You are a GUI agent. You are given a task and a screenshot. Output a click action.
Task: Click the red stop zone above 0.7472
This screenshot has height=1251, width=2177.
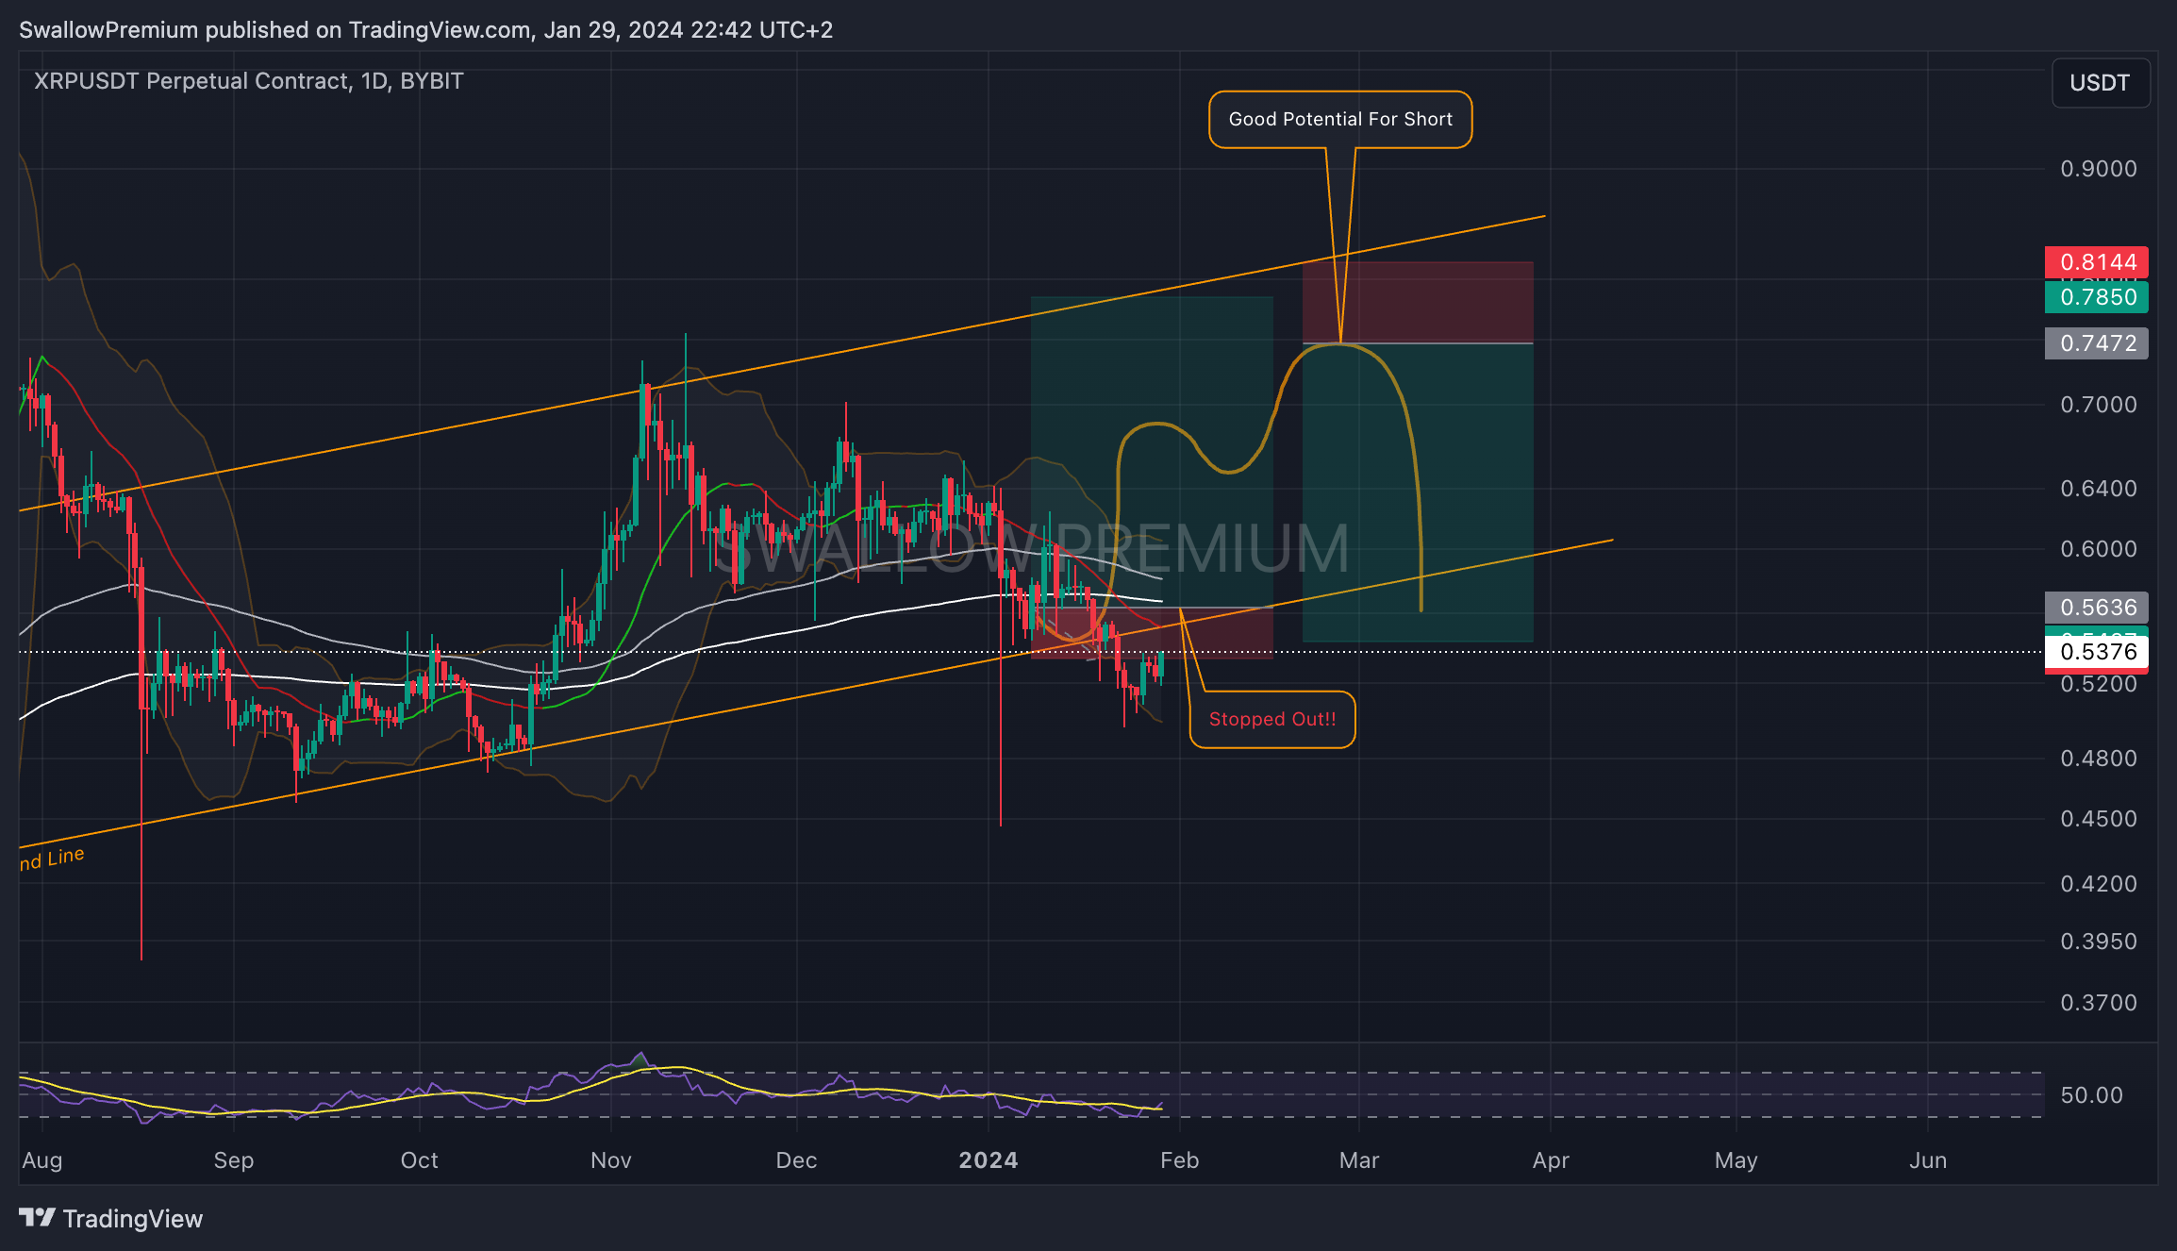[1418, 302]
